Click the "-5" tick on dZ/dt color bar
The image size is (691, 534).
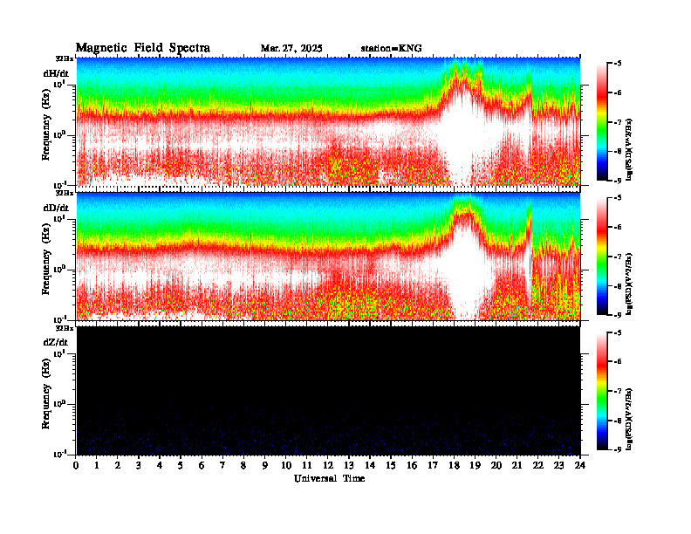[618, 332]
